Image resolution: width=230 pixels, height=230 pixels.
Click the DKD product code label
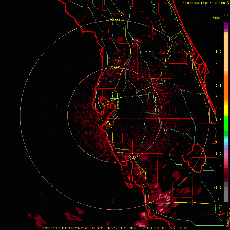pyautogui.click(x=224, y=15)
